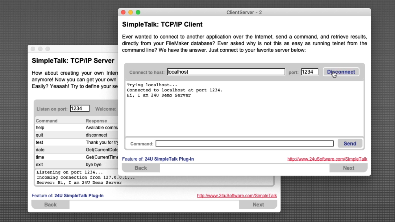Click into the Command input field

pos(244,143)
